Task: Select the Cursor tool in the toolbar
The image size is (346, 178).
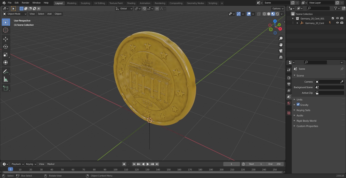Action: pos(6,30)
